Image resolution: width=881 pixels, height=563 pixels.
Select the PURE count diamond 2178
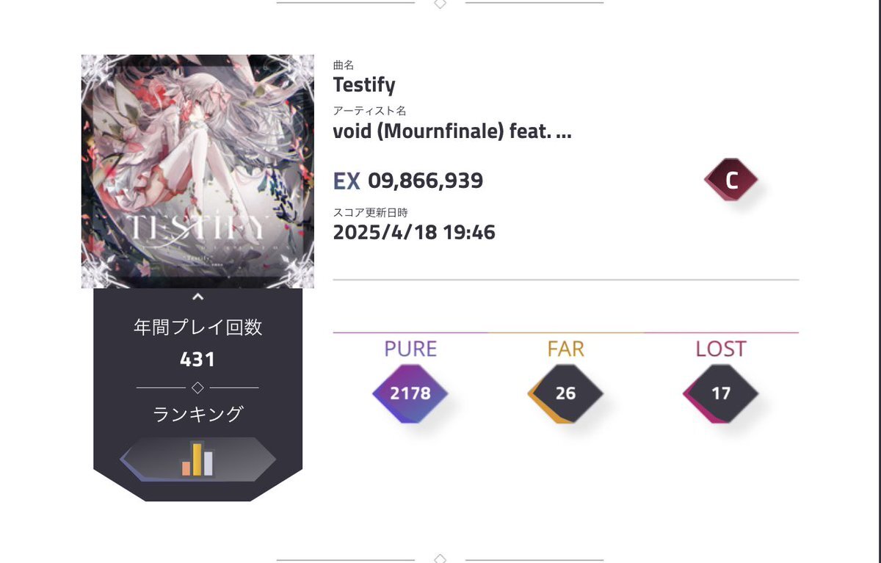click(x=410, y=393)
